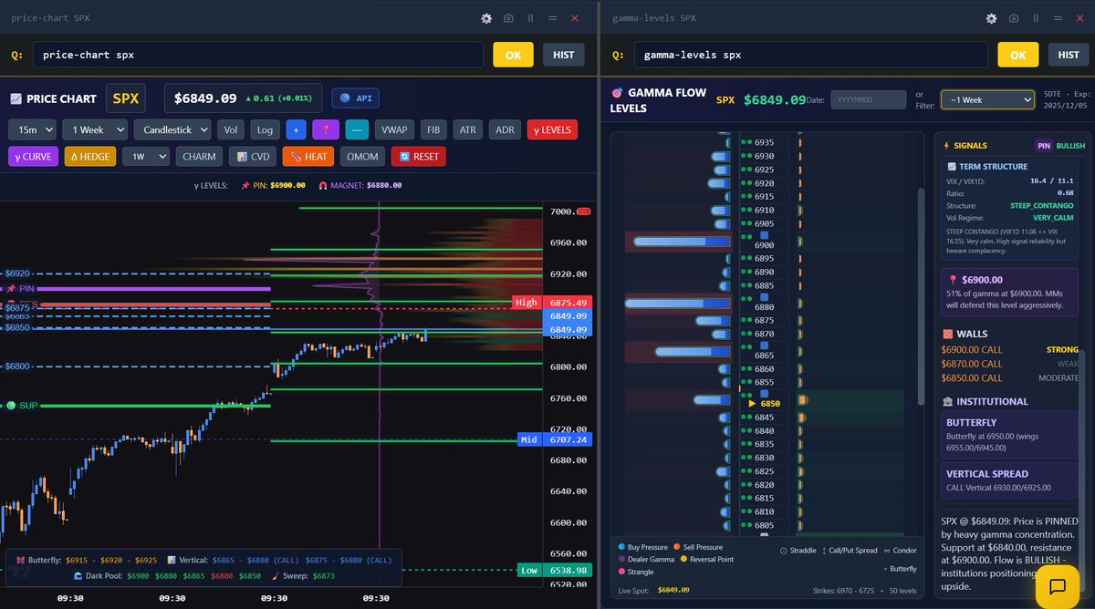Collapse the gamma-levels window with the bar icon
Viewport: 1095px width, 609px height.
(x=1057, y=18)
